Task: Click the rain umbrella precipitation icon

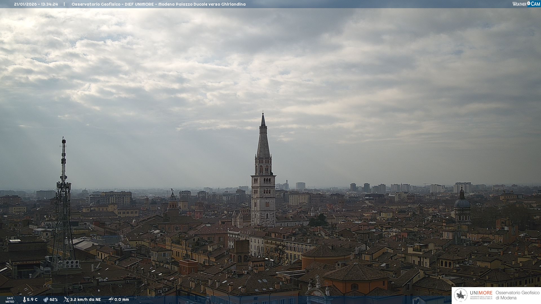Action: tap(111, 299)
